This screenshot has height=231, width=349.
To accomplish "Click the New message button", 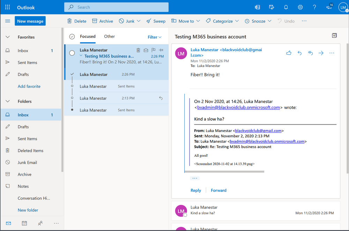I will point(30,21).
